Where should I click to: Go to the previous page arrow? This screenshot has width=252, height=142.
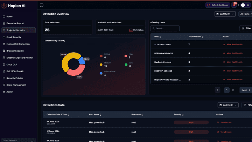point(217,90)
